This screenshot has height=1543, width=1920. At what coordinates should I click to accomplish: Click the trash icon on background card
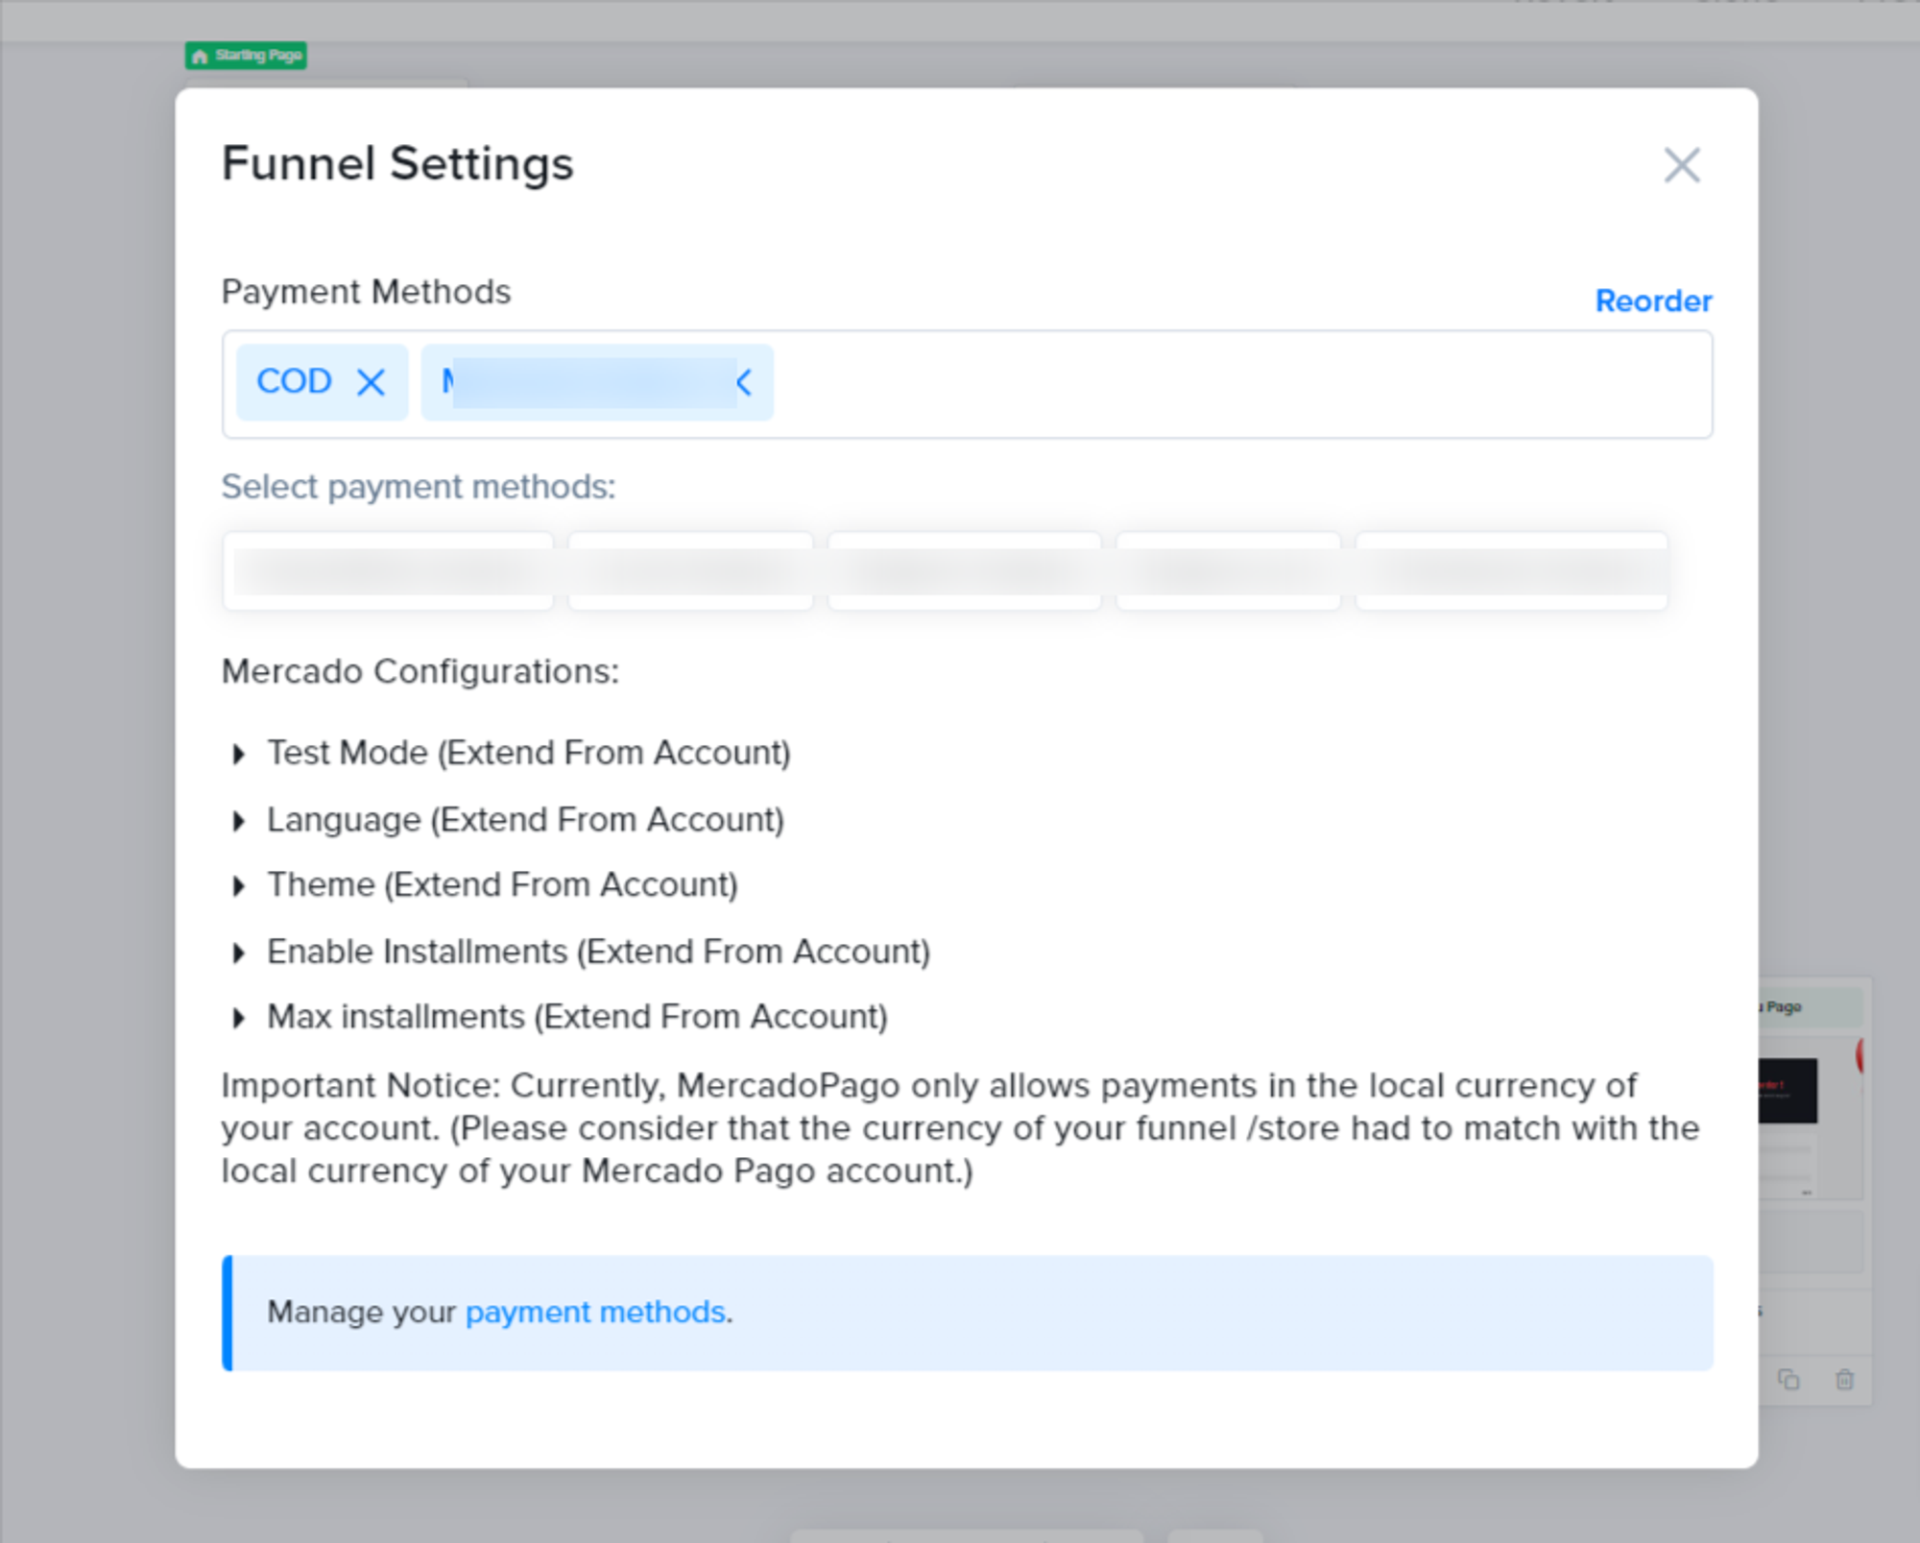[x=1844, y=1380]
